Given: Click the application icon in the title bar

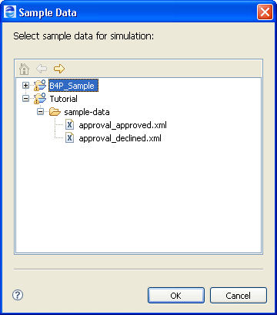Looking at the screenshot, I should pyautogui.click(x=9, y=12).
